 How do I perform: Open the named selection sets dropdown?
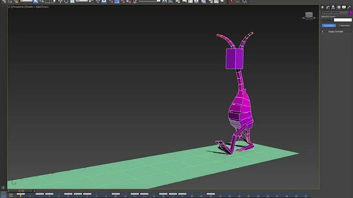coord(150,1)
